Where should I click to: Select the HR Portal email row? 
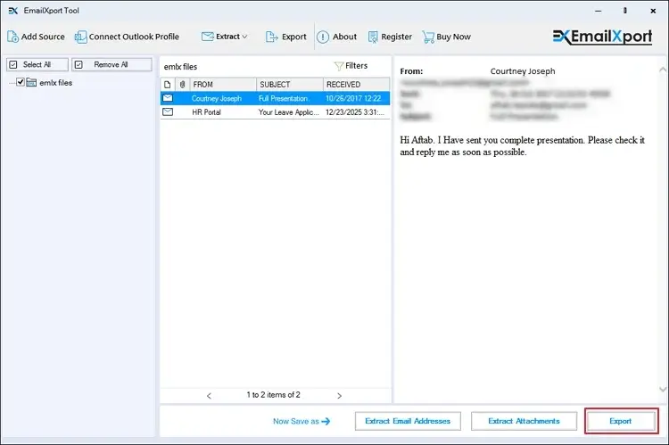coord(276,112)
